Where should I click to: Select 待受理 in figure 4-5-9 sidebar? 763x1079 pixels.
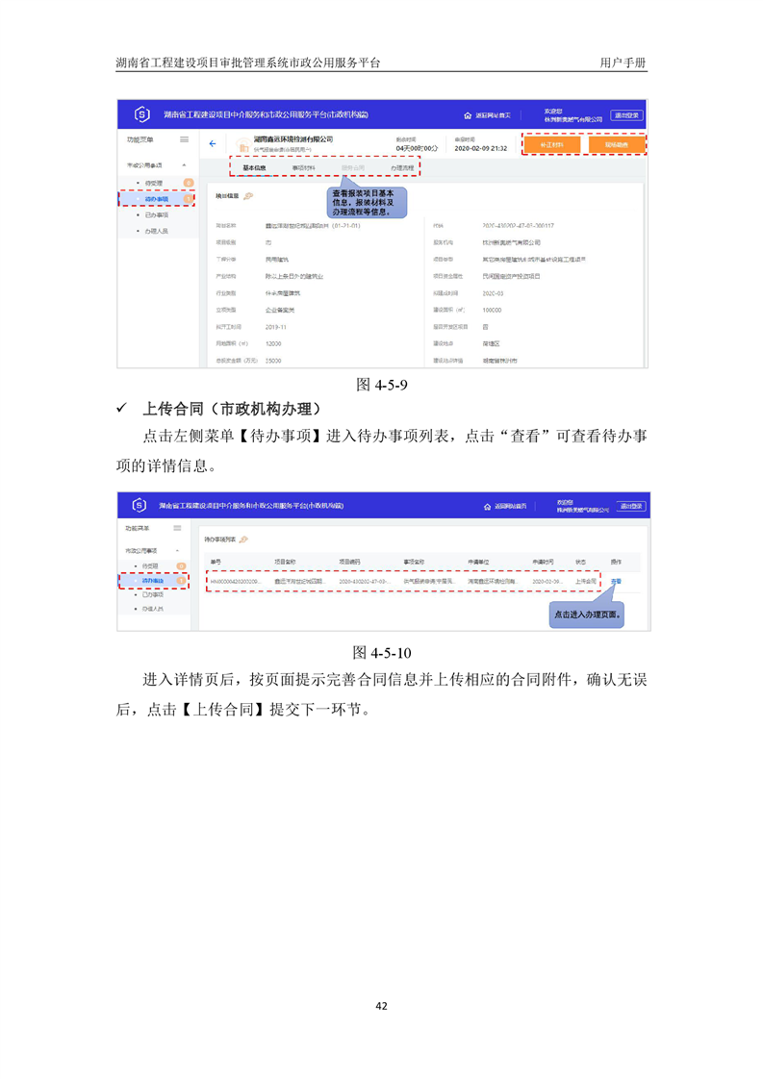pos(154,183)
